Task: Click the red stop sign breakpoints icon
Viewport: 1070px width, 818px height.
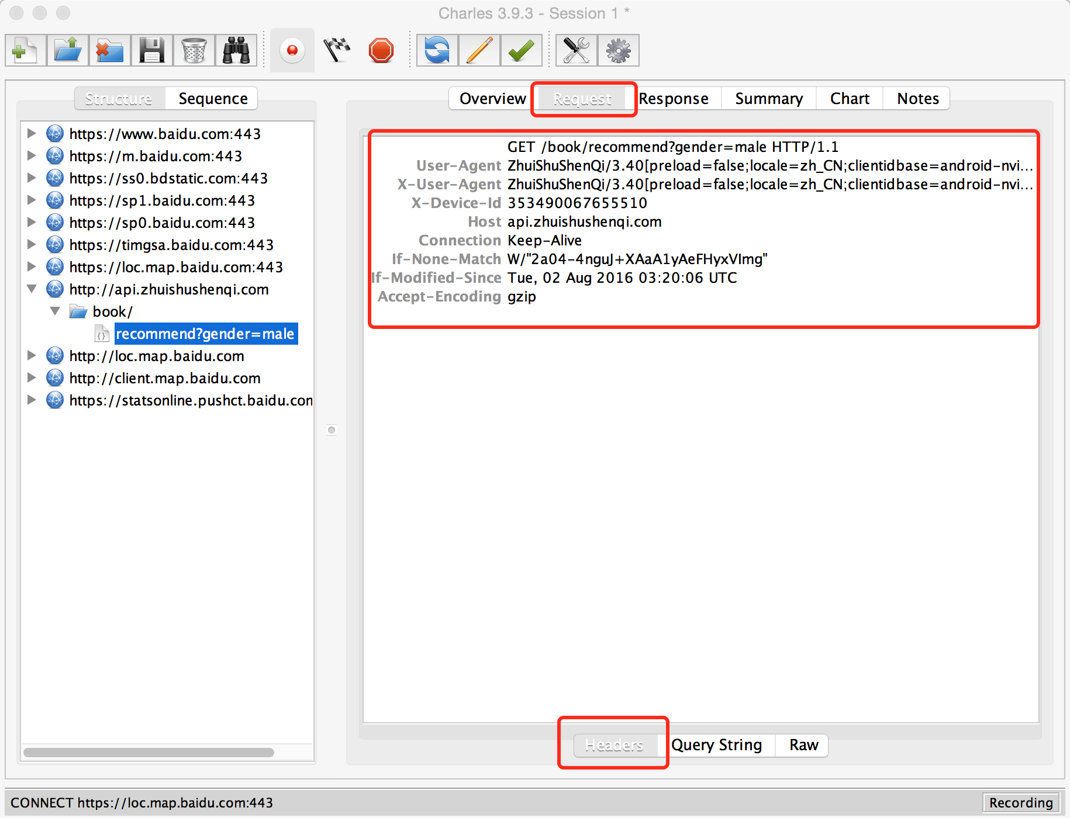Action: [381, 51]
